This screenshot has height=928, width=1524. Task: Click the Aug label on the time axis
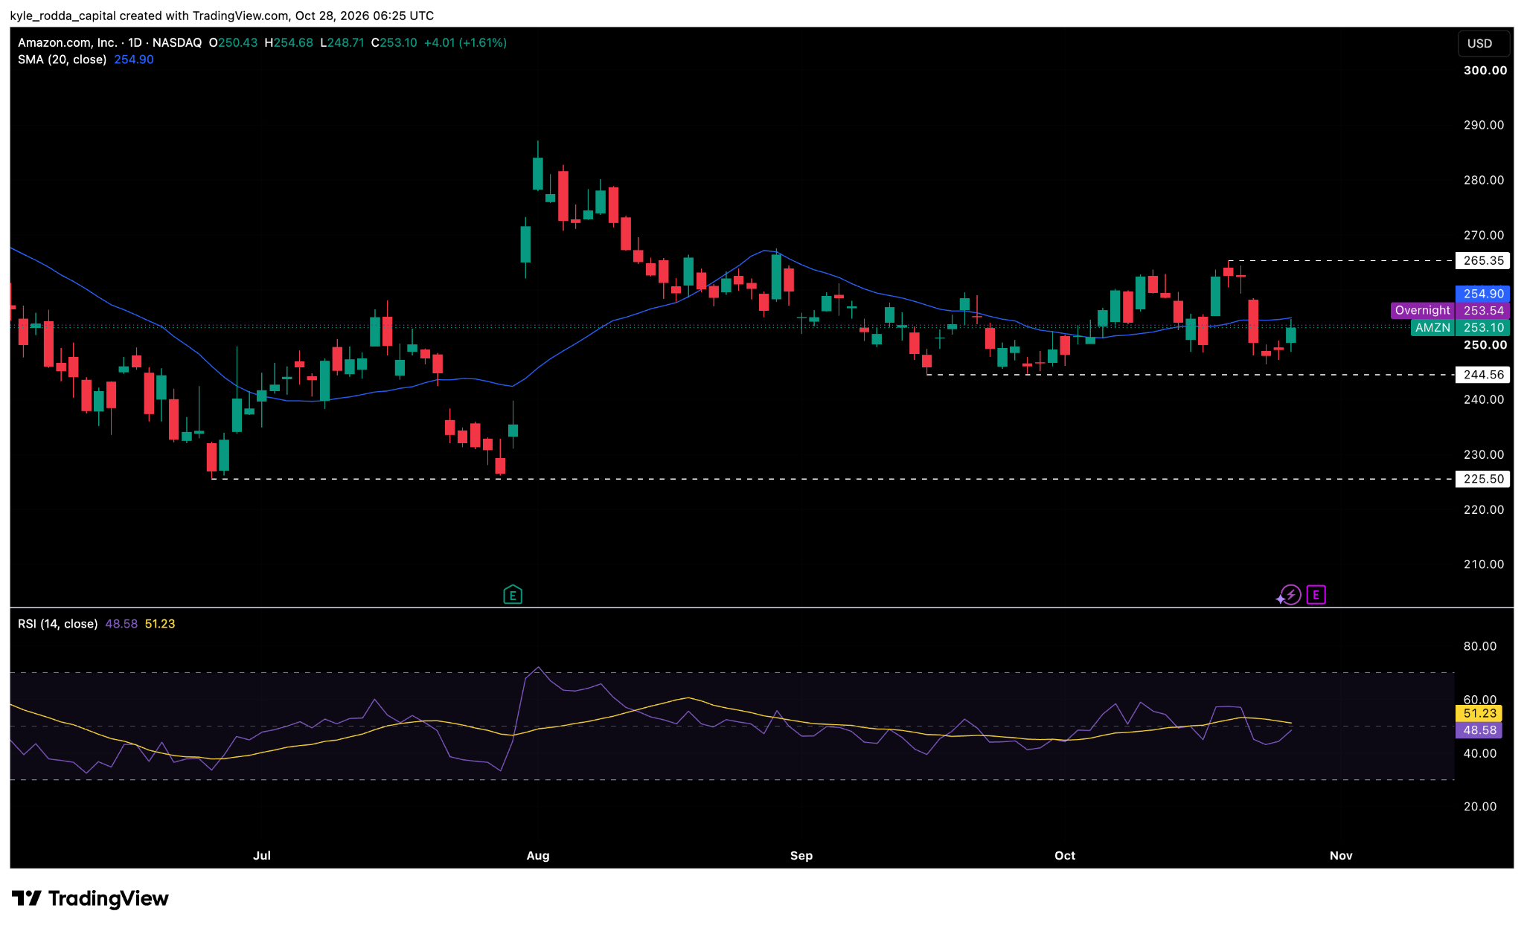coord(538,856)
